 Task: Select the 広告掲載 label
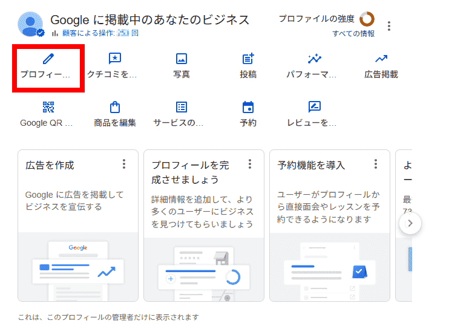pyautogui.click(x=381, y=74)
